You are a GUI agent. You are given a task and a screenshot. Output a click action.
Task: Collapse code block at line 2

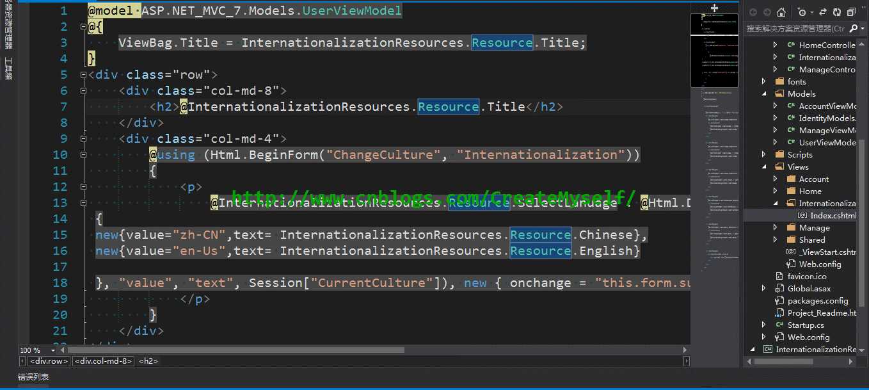click(x=83, y=27)
